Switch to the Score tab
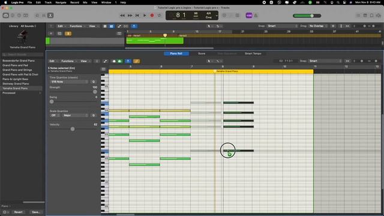The width and height of the screenshot is (384, 216). tap(202, 53)
